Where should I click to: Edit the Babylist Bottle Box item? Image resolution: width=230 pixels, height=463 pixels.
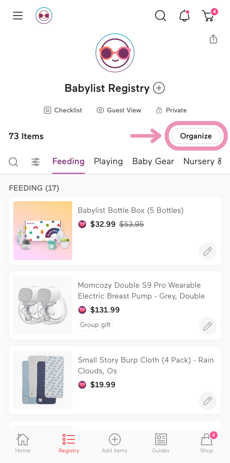[x=207, y=251]
